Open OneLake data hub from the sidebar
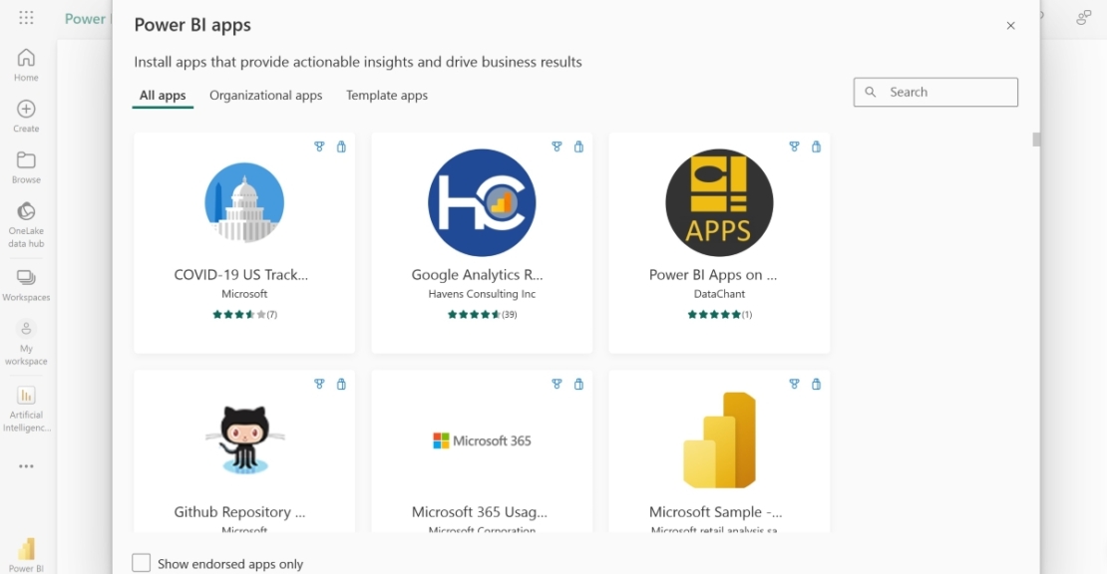The image size is (1107, 574). [x=26, y=211]
